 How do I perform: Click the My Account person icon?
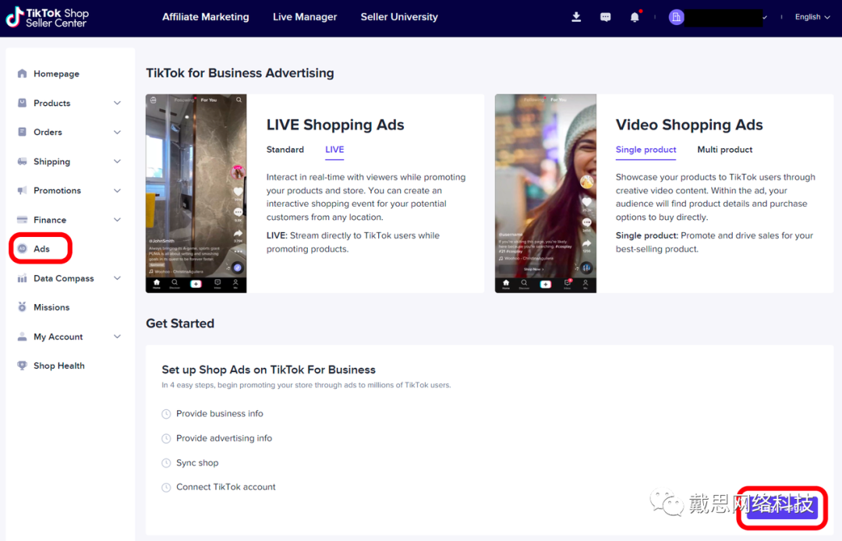click(x=22, y=337)
